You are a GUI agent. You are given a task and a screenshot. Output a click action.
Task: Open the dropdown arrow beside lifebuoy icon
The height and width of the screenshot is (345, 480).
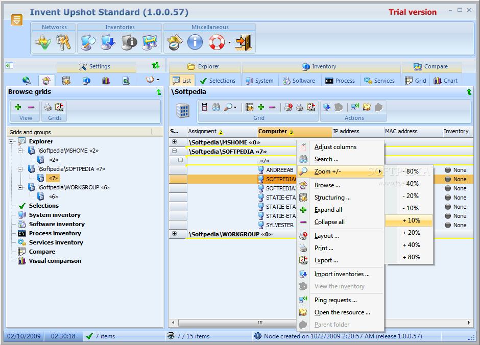pos(229,43)
